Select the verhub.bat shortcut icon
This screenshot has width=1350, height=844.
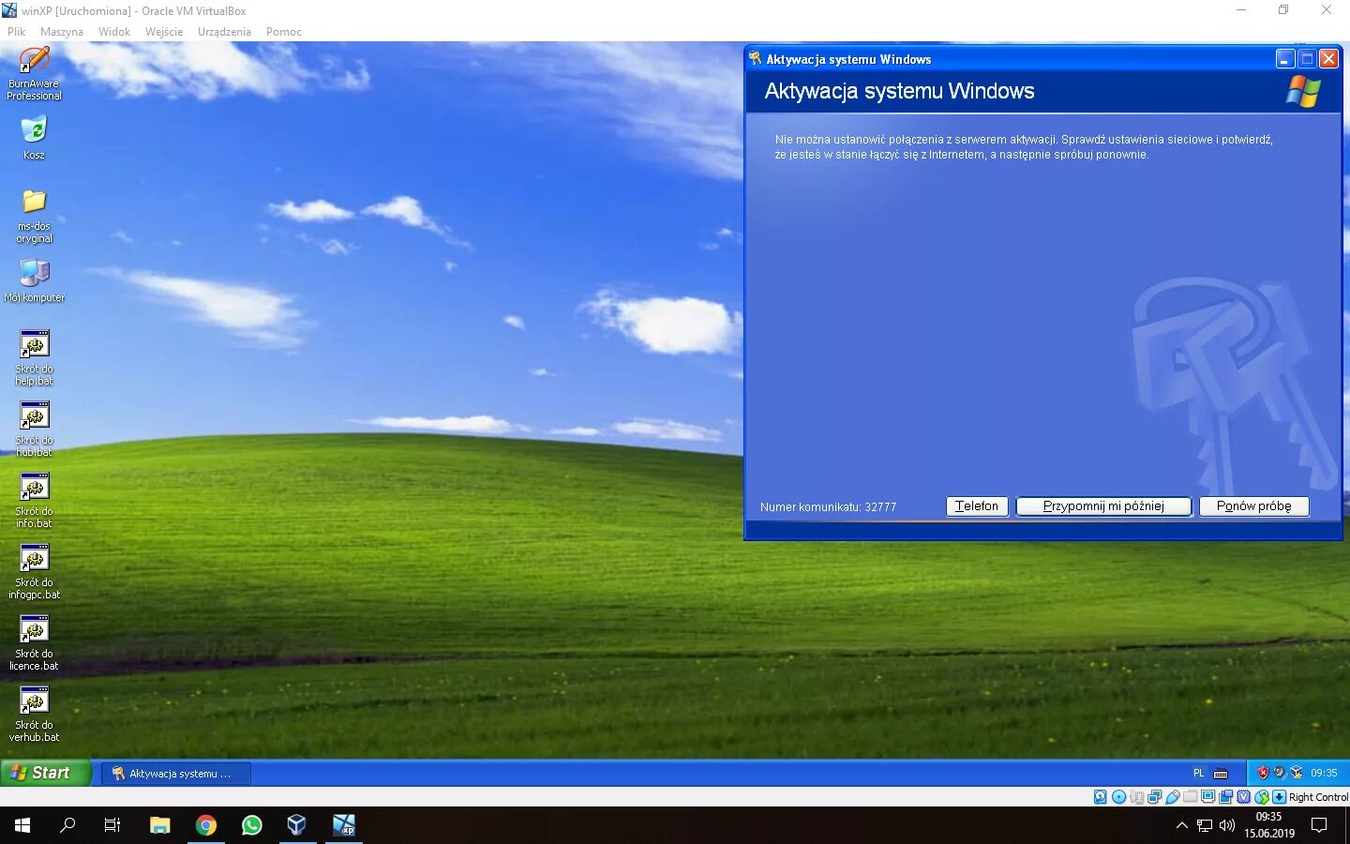click(x=34, y=714)
